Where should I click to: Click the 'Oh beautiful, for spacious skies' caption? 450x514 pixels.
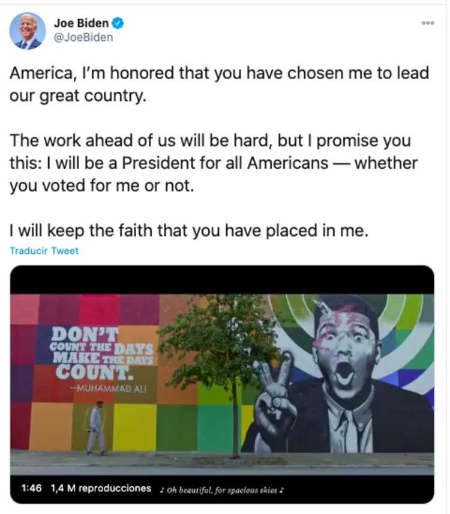pyautogui.click(x=222, y=490)
